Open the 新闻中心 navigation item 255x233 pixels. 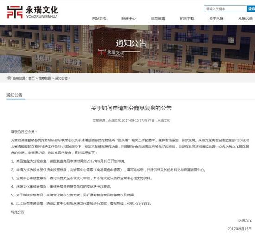[128, 18]
